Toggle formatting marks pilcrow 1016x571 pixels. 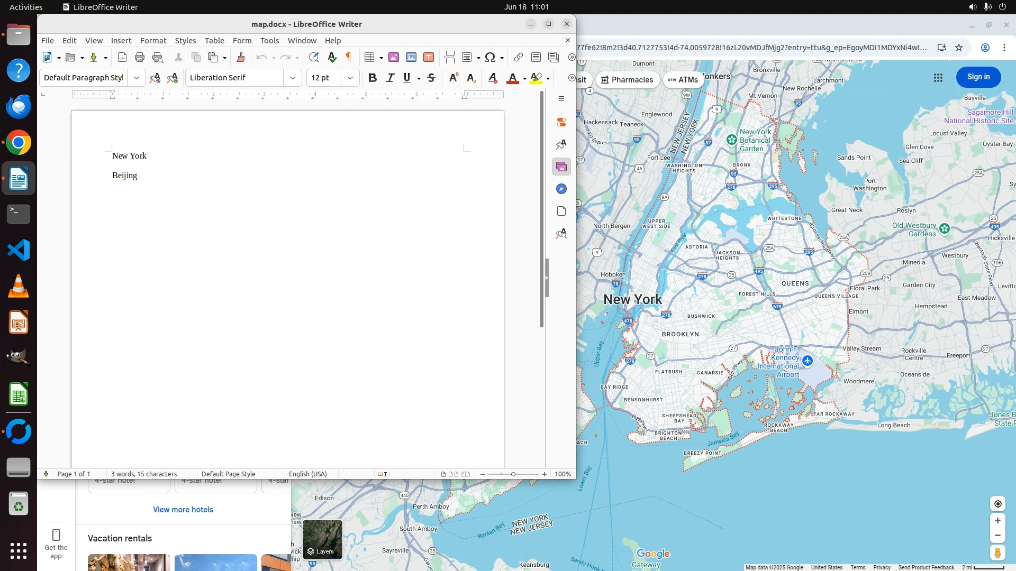pyautogui.click(x=349, y=58)
